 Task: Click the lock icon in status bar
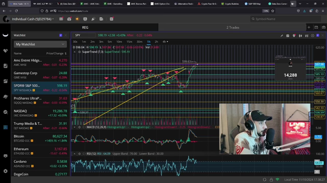(271, 180)
